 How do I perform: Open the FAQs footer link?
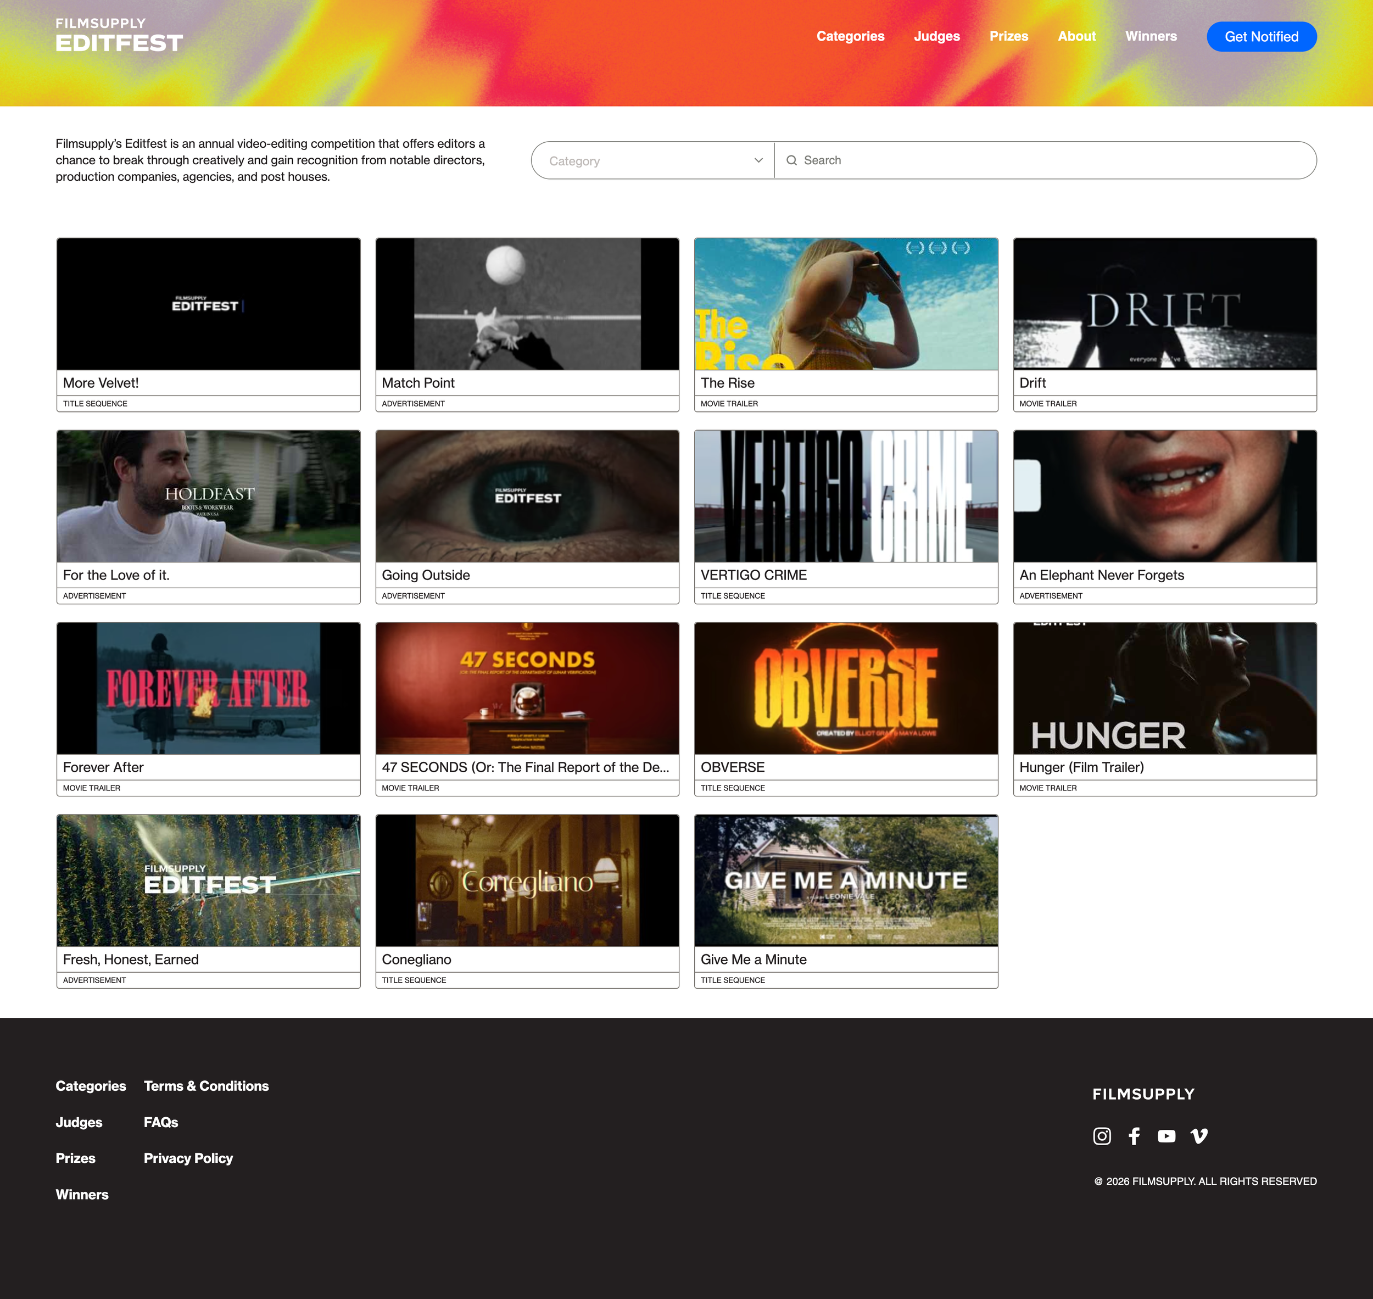click(x=160, y=1122)
